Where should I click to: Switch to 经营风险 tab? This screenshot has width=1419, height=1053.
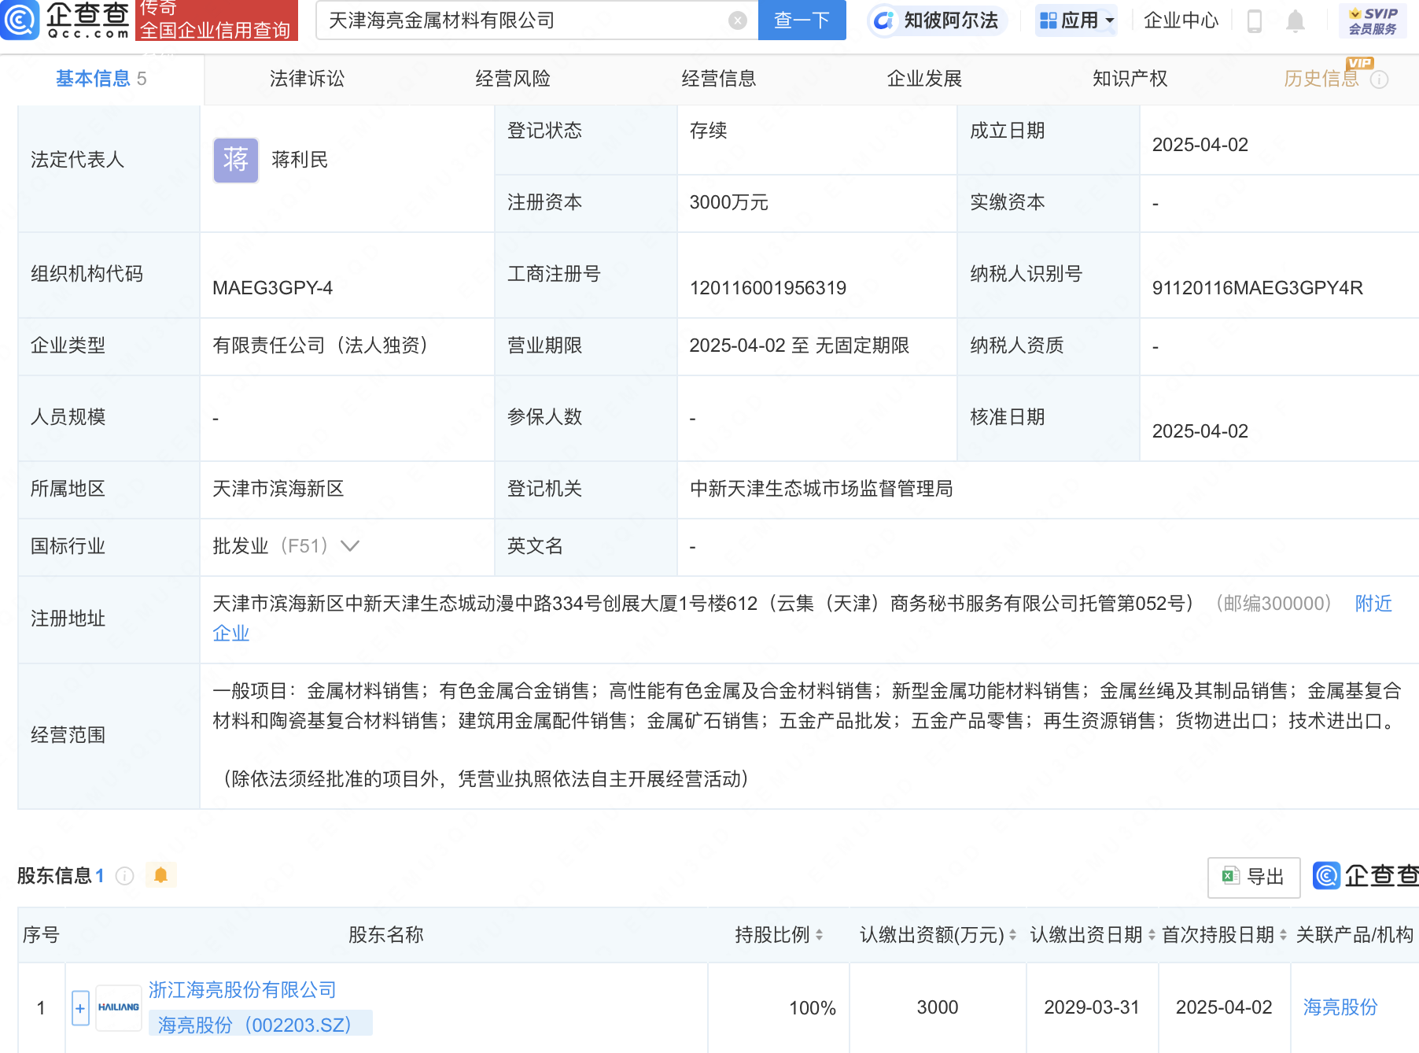(513, 79)
